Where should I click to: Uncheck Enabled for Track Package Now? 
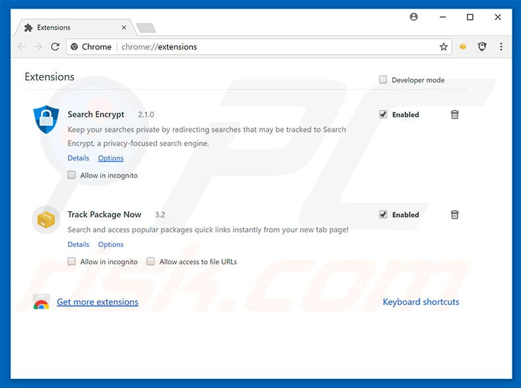point(383,215)
